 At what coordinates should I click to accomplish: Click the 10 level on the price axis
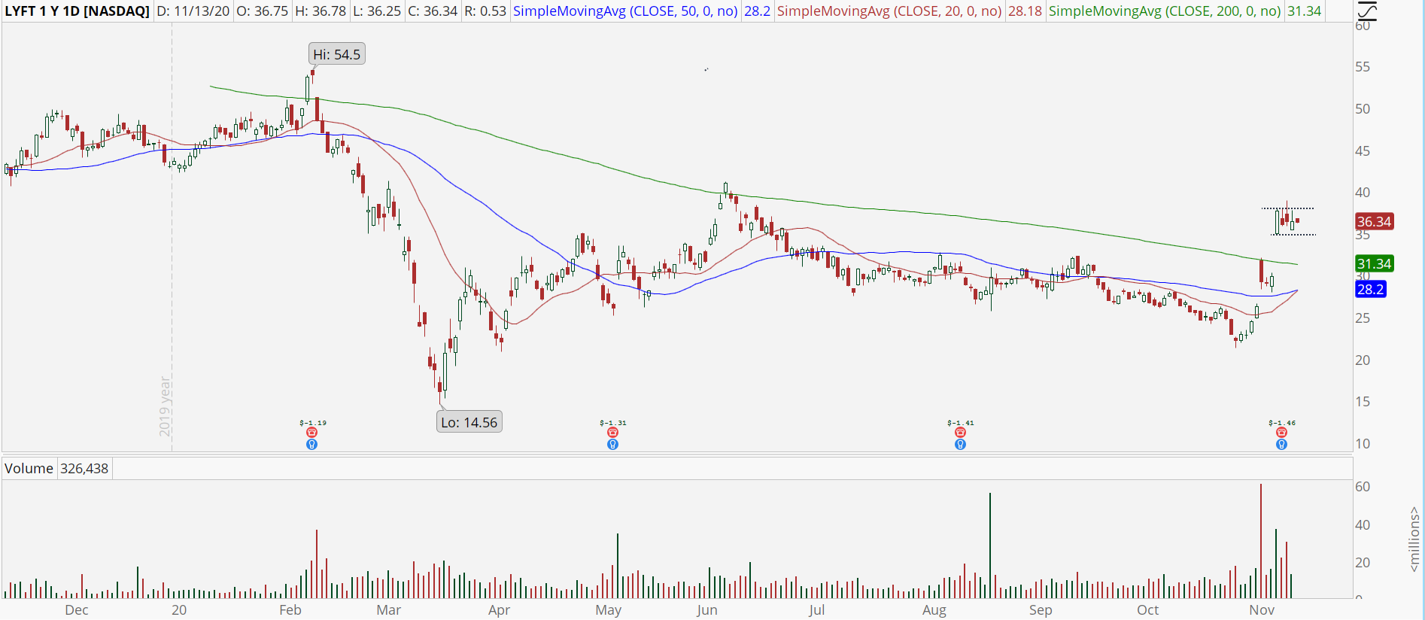click(1363, 444)
